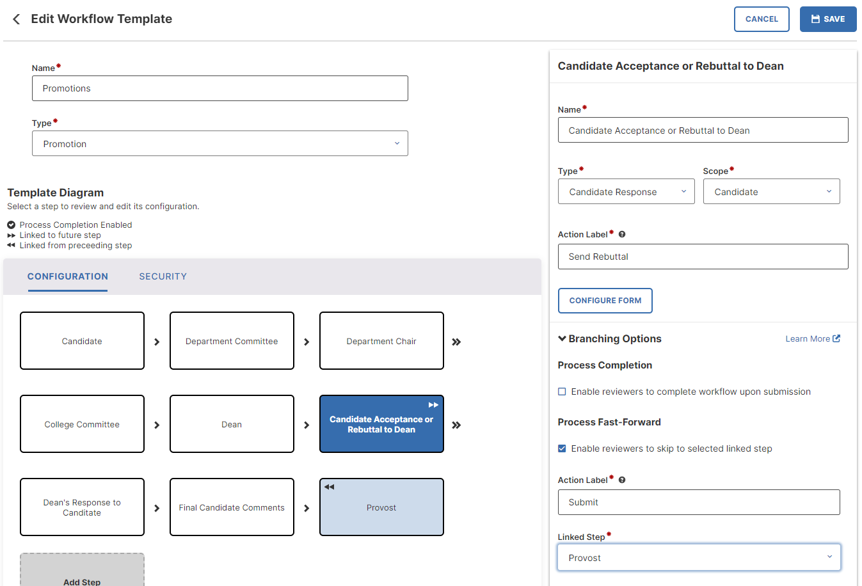This screenshot has height=586, width=862.
Task: Uncheck Enable reviewers to skip to linked step
Action: (x=562, y=449)
